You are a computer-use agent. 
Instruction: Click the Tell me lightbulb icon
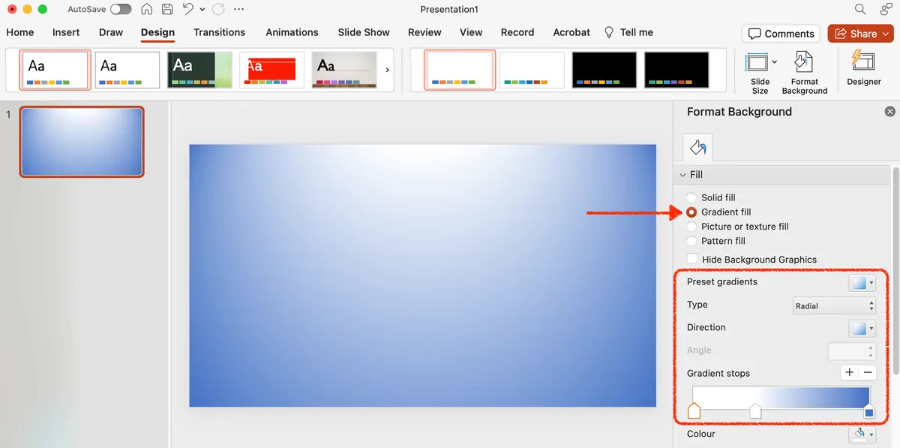[609, 32]
